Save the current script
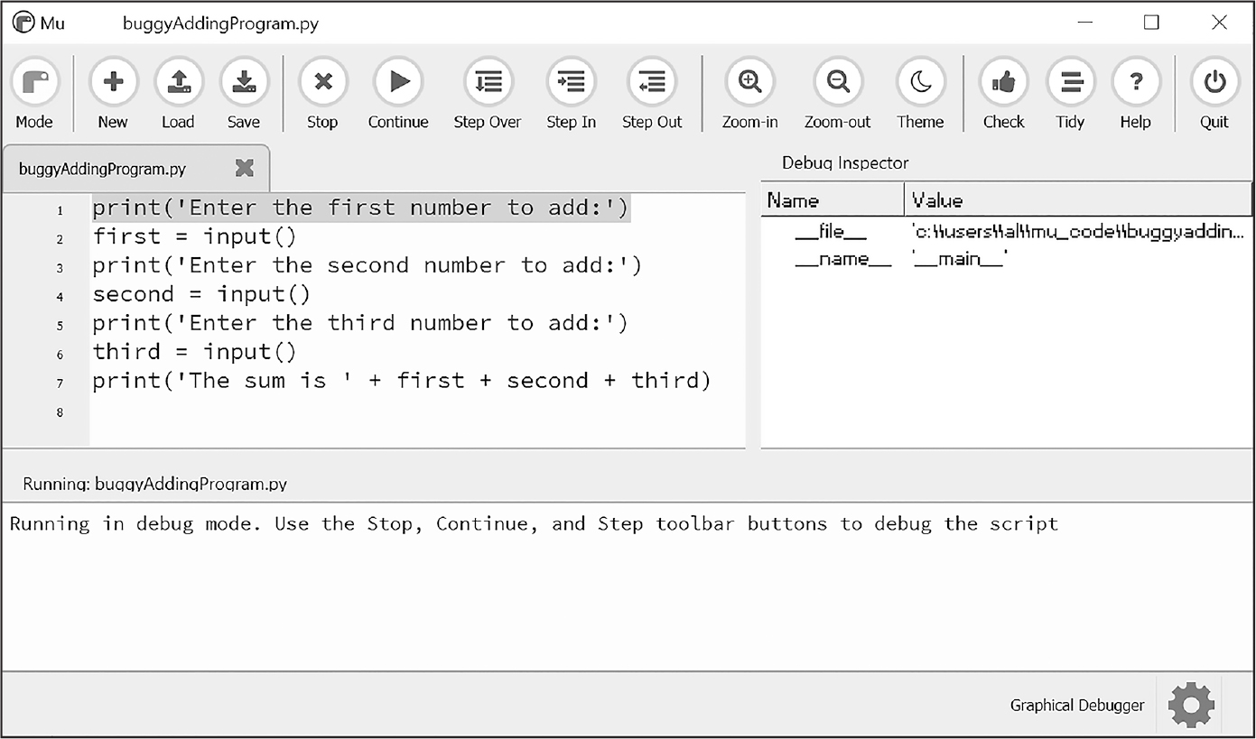The height and width of the screenshot is (739, 1256). (x=243, y=94)
